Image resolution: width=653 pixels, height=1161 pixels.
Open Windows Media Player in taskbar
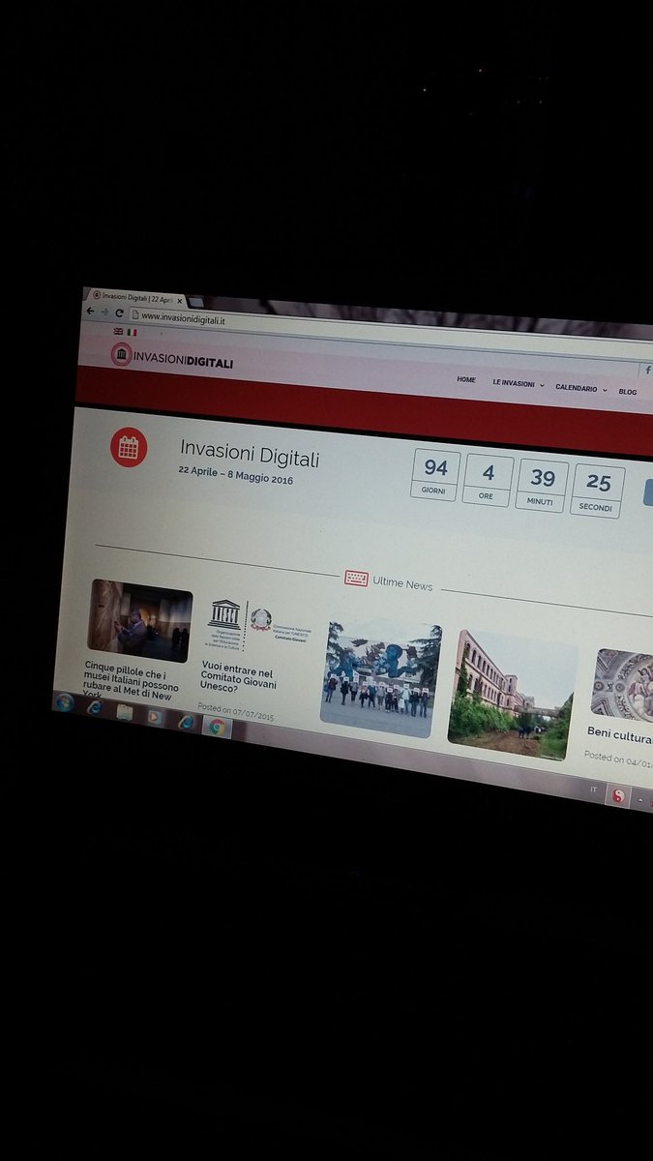(154, 717)
